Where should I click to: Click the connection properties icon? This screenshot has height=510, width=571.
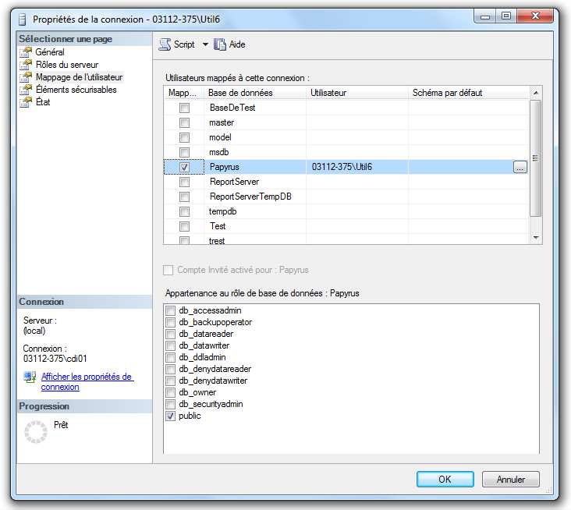point(30,377)
